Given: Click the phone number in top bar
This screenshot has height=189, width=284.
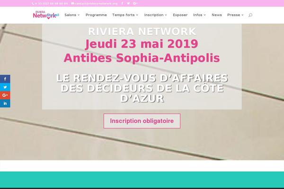Looking at the screenshot, I should (50, 3).
